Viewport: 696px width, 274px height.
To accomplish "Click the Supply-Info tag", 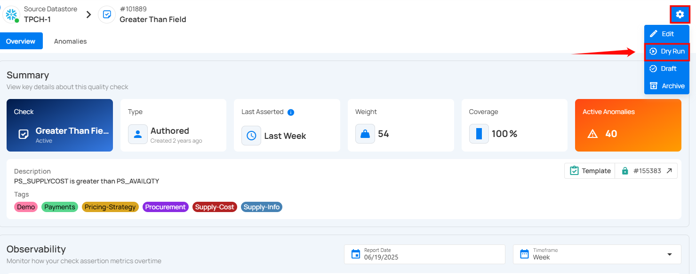I will 262,207.
